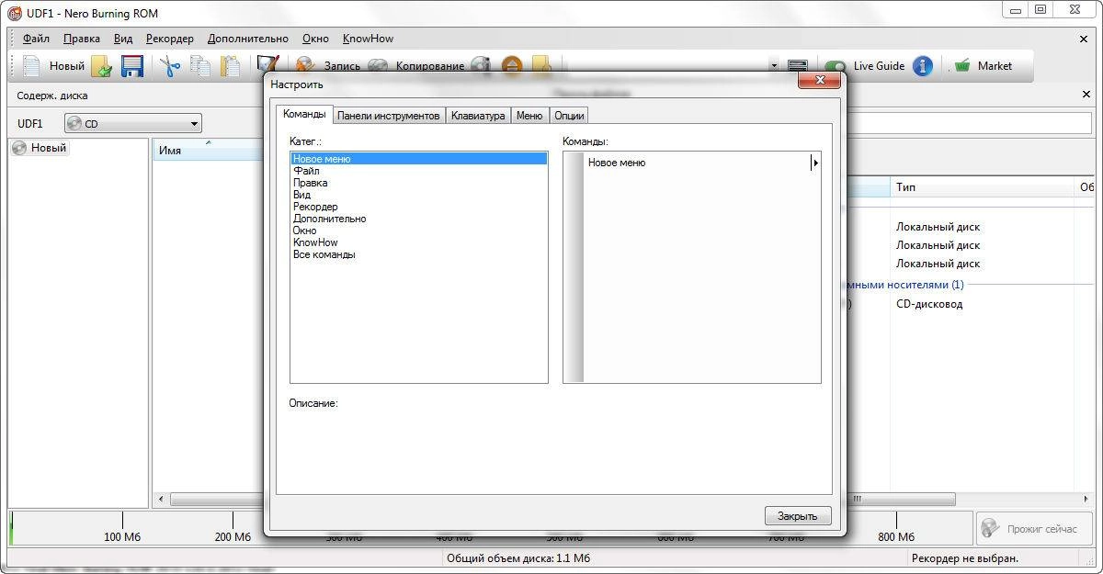Sort by the Имя column header

208,150
